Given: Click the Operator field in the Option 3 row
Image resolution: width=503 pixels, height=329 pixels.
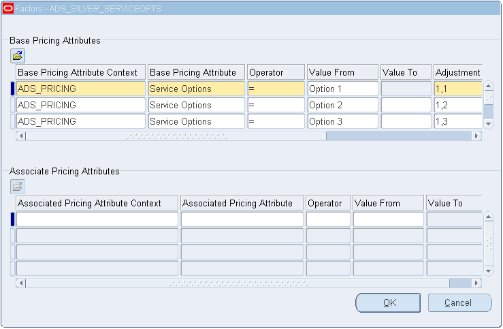Looking at the screenshot, I should pos(276,122).
